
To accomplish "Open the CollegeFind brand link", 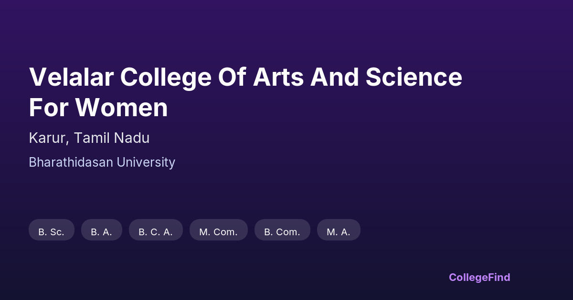I will tap(479, 277).
